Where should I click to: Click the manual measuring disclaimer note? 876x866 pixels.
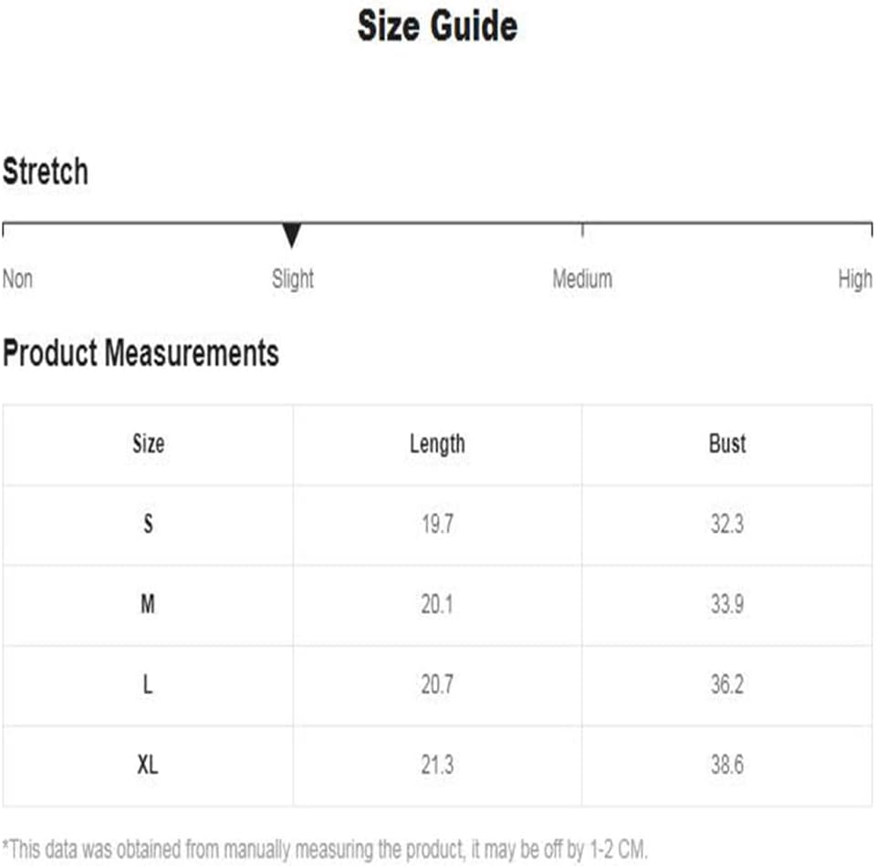325,850
